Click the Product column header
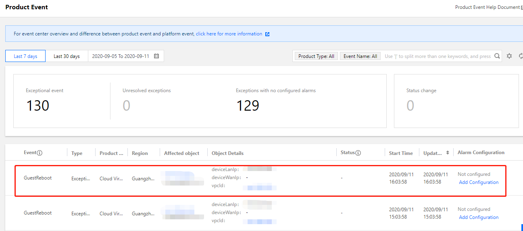The image size is (523, 231). (x=111, y=153)
